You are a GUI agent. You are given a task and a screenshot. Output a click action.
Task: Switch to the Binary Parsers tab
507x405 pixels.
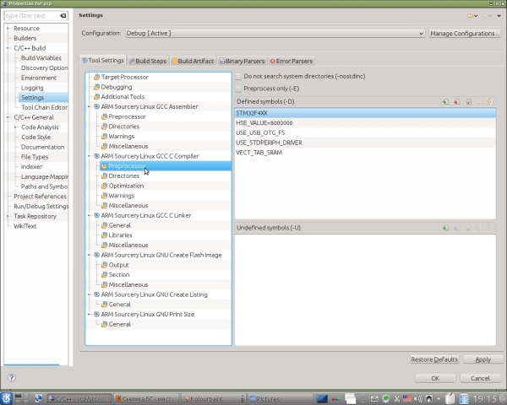coord(243,61)
